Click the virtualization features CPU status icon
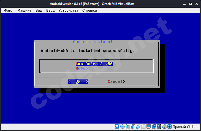 click(159, 127)
